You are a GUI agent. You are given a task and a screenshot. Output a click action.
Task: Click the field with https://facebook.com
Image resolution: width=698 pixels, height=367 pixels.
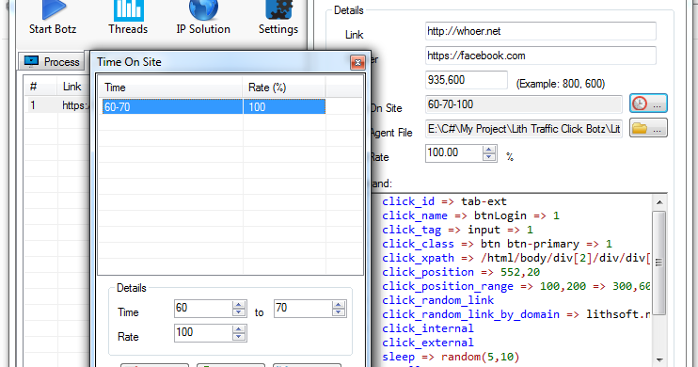pos(540,56)
